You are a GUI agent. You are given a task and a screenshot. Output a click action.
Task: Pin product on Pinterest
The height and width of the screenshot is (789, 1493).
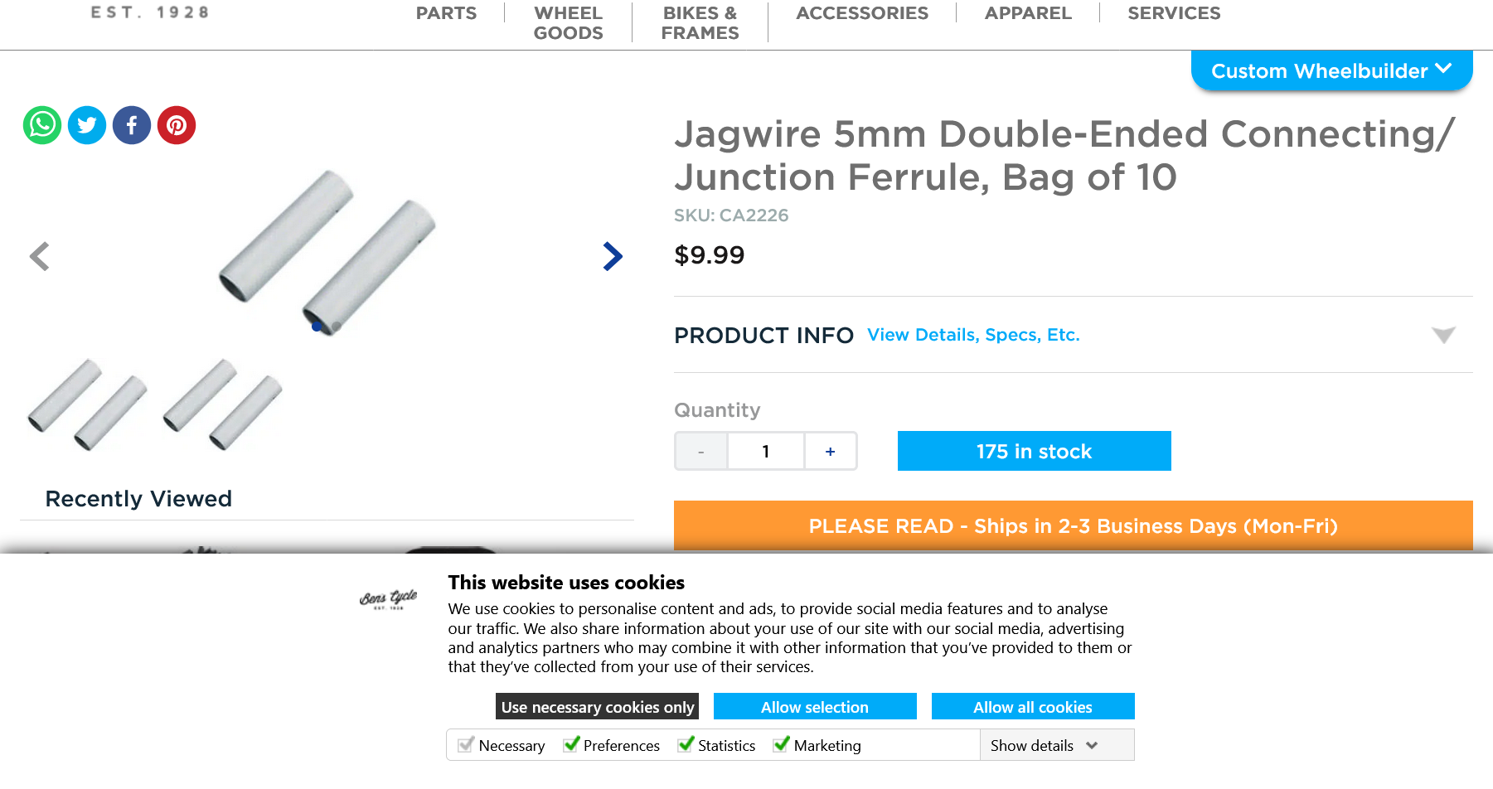pos(177,125)
